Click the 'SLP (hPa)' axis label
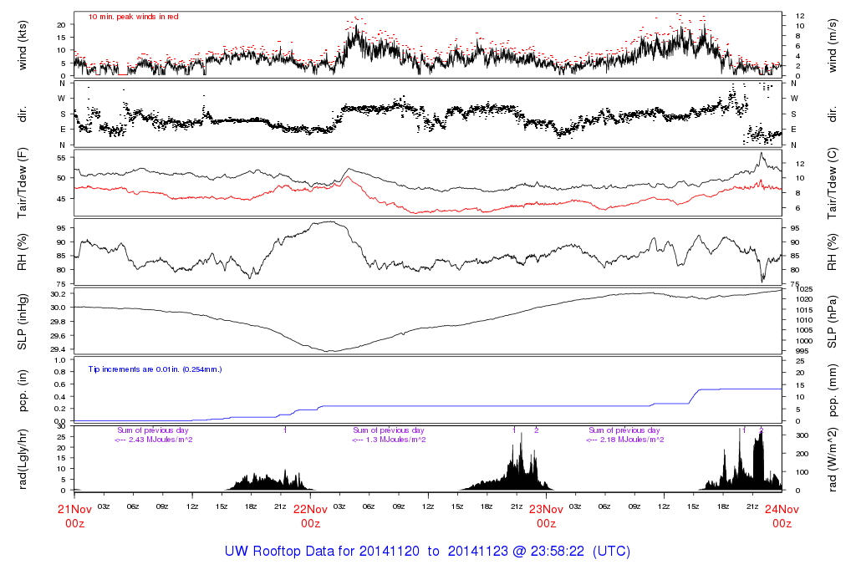This screenshot has width=856, height=585. tap(832, 322)
